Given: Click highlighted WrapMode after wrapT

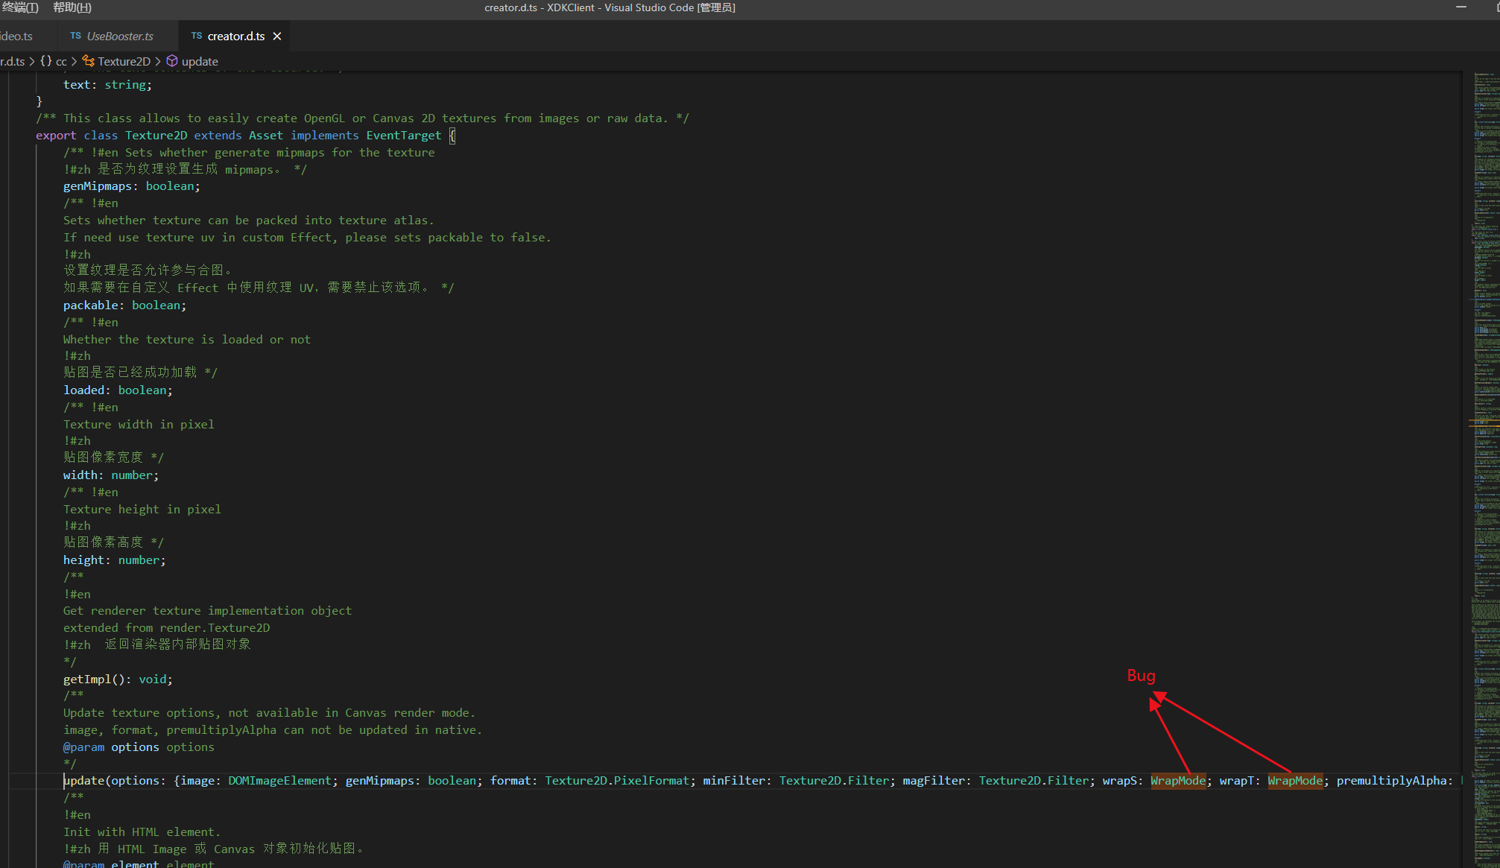Looking at the screenshot, I should (1295, 781).
